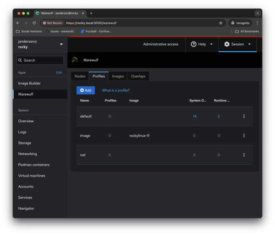Switch to the Nodes tab
This screenshot has height=235, width=275.
80,76
